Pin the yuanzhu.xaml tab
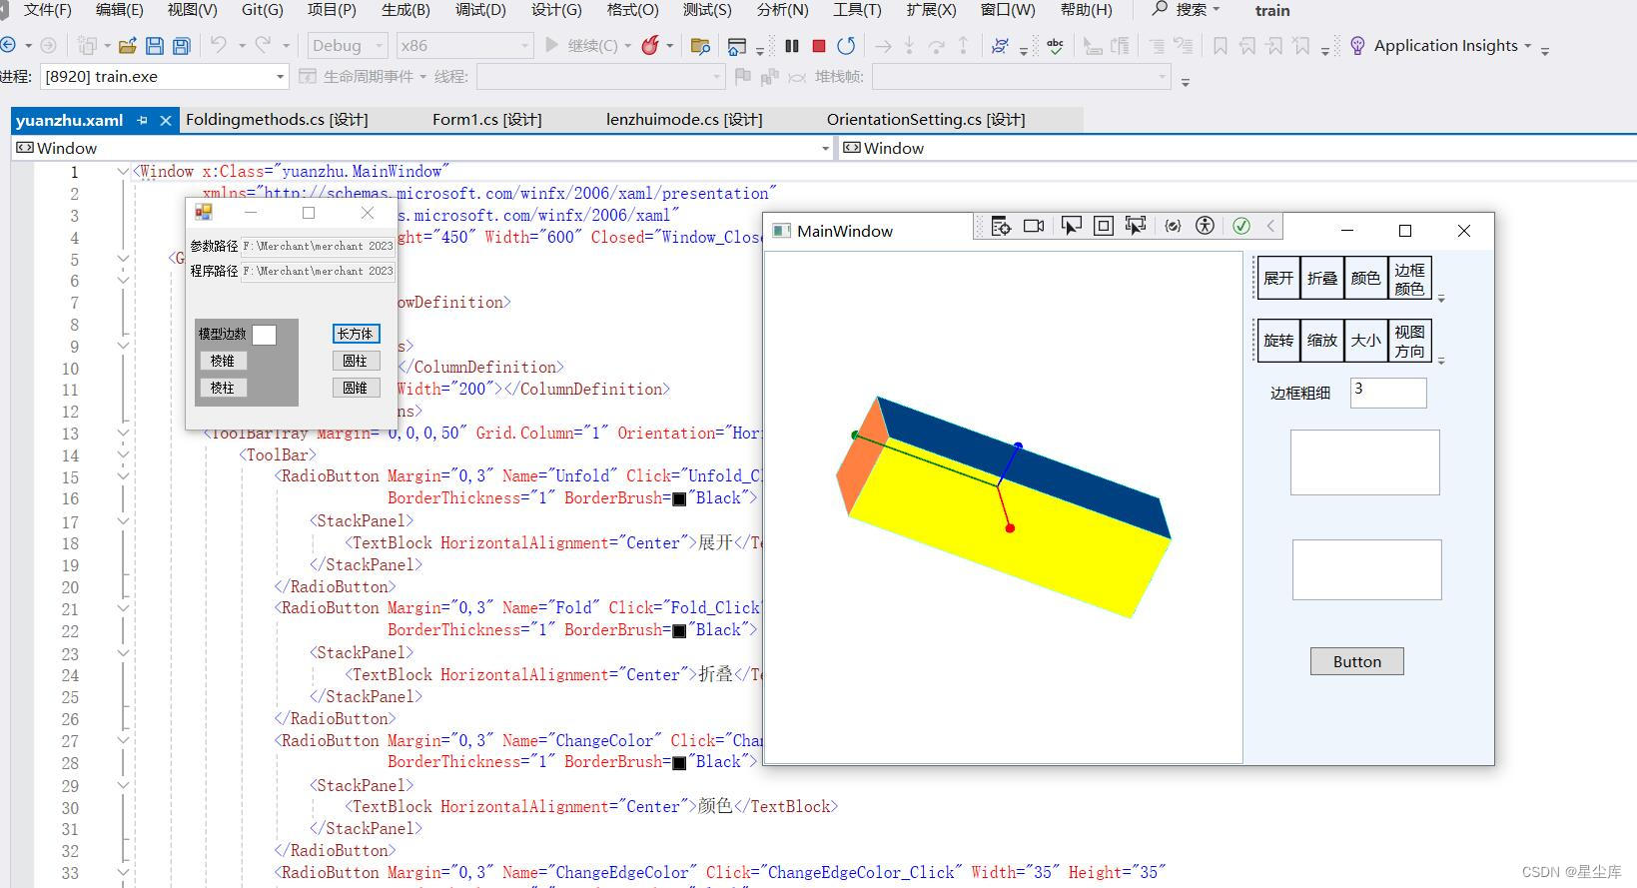Viewport: 1637px width, 888px height. [x=142, y=120]
